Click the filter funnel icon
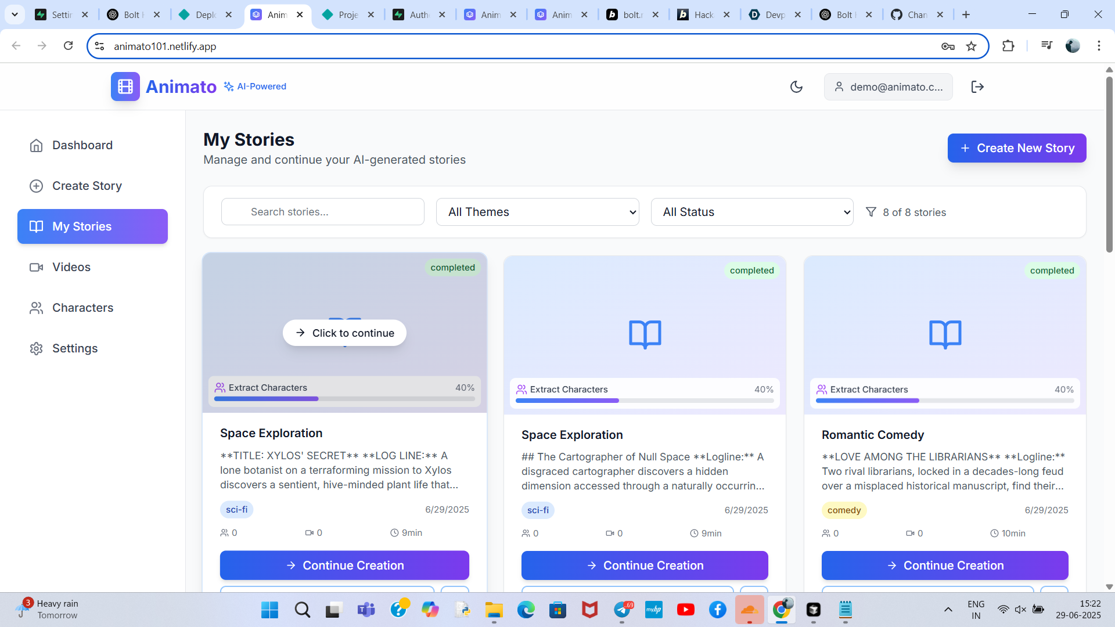1115x627 pixels. click(x=871, y=212)
